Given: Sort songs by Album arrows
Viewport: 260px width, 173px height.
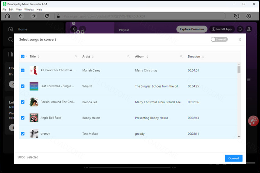Looking at the screenshot, I should click(147, 57).
